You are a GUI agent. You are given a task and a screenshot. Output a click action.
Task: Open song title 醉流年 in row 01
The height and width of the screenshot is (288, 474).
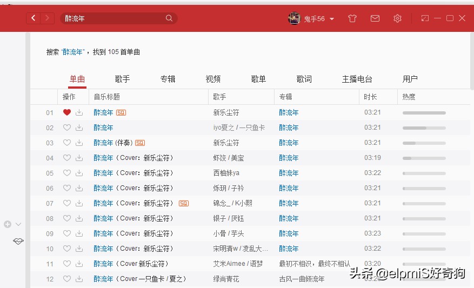103,112
